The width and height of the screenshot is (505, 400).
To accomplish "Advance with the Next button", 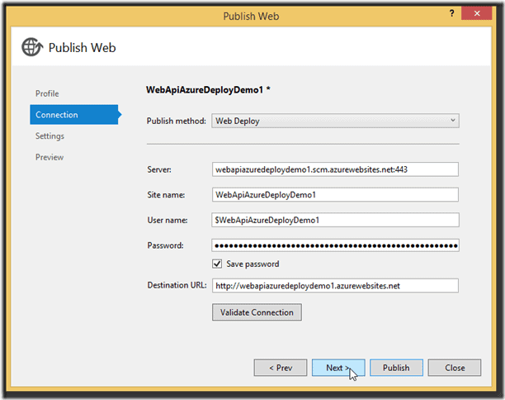I will click(x=338, y=368).
